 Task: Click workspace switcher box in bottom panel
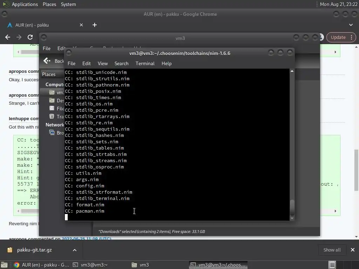[x=332, y=265]
